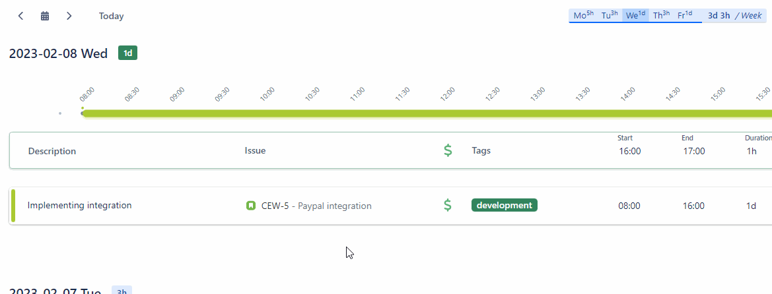This screenshot has height=294, width=772.
Task: Go to previous day with left chevron
Action: click(20, 16)
